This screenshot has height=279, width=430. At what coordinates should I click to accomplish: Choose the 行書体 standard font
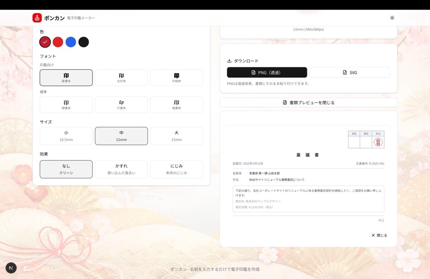pyautogui.click(x=121, y=104)
